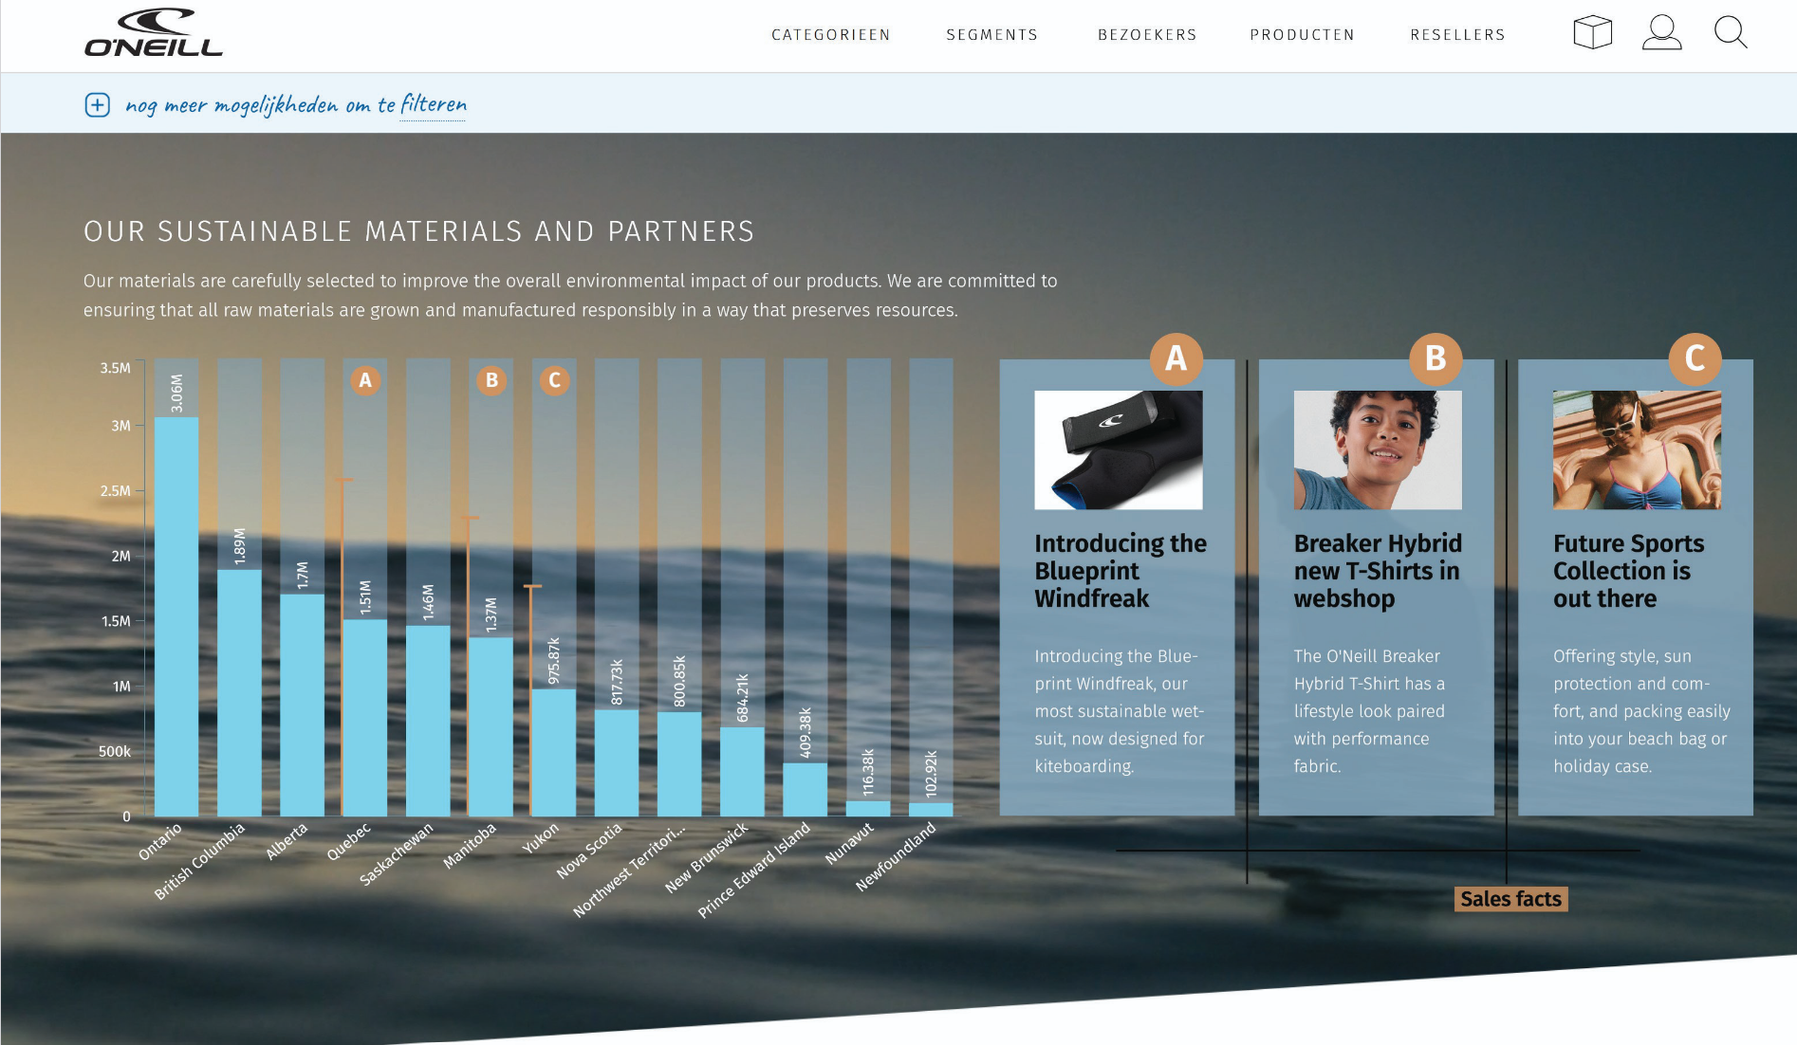Open the Producten menu
The width and height of the screenshot is (1797, 1045).
click(x=1302, y=35)
